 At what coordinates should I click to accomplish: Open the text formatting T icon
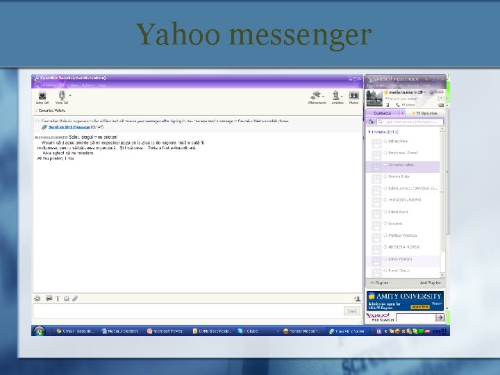58,299
